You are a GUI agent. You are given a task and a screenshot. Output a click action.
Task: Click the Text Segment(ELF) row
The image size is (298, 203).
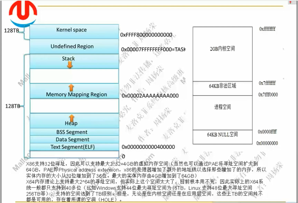point(74,147)
